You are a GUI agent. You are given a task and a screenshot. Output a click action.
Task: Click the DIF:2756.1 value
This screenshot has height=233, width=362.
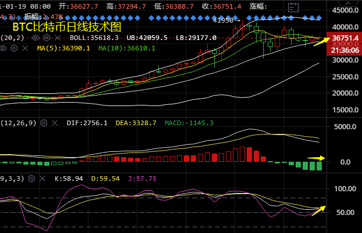87,123
